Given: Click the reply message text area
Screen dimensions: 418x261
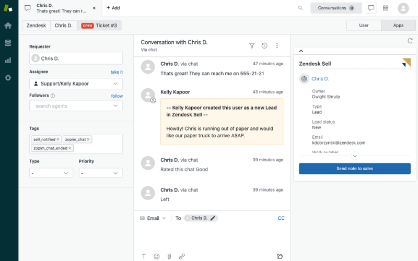Looking at the screenshot, I should (212, 238).
